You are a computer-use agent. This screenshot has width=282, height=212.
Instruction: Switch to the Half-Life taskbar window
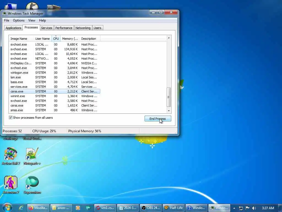click(173, 208)
